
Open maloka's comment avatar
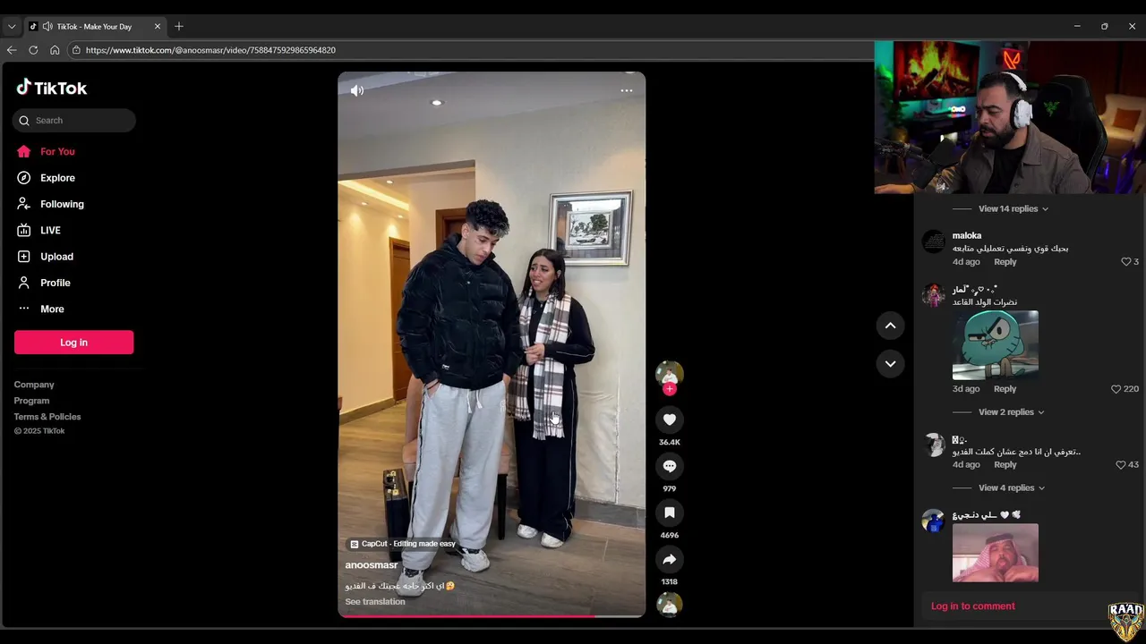(934, 241)
